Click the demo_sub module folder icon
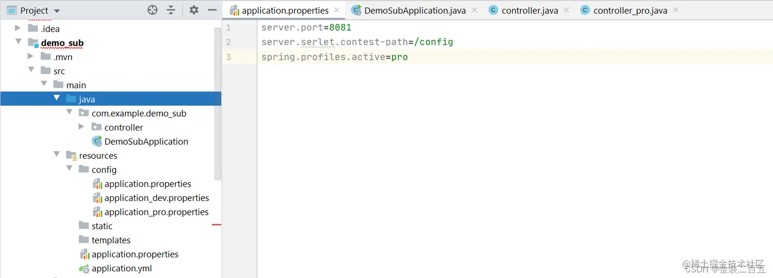 [x=33, y=42]
